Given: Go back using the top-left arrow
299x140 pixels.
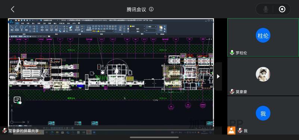Looking at the screenshot, I should point(13,9).
